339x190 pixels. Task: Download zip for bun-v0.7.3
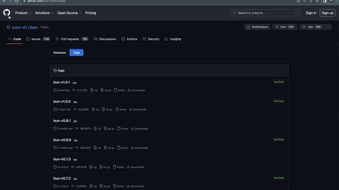click(x=93, y=167)
